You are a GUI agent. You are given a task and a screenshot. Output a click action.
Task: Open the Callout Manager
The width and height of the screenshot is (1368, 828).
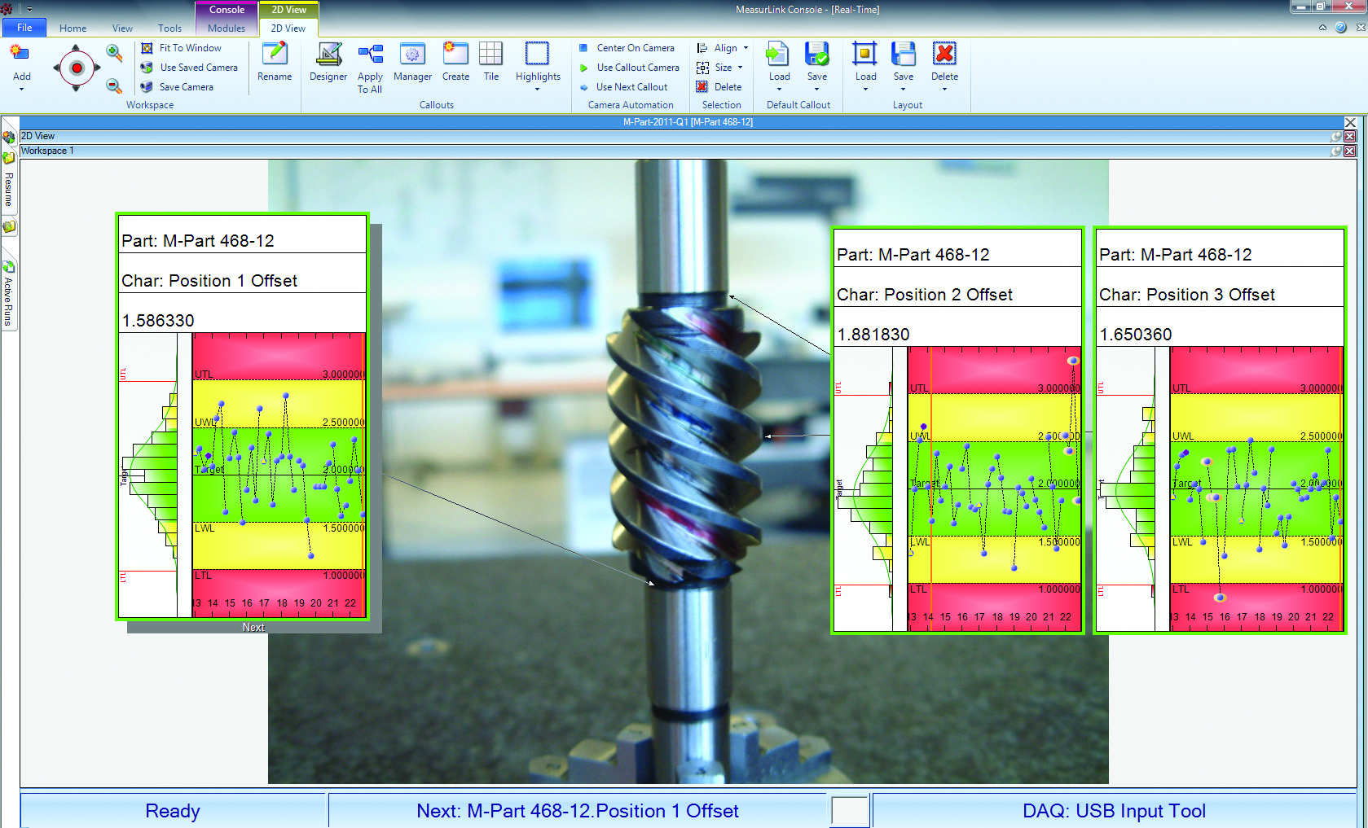412,63
